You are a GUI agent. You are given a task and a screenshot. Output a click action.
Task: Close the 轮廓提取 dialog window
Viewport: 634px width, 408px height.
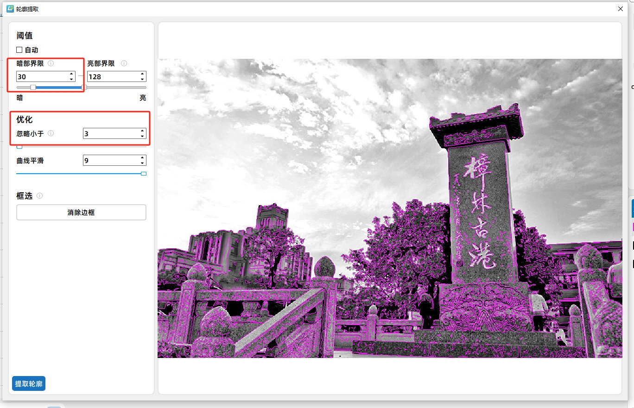point(621,8)
